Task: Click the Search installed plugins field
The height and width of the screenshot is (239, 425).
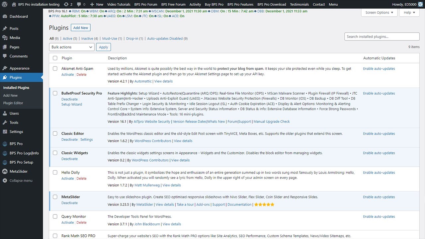Action: [x=382, y=37]
